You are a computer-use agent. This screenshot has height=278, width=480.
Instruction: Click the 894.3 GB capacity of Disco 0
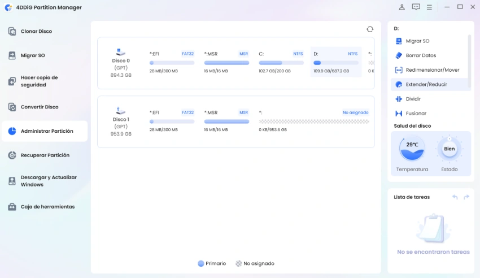point(121,75)
